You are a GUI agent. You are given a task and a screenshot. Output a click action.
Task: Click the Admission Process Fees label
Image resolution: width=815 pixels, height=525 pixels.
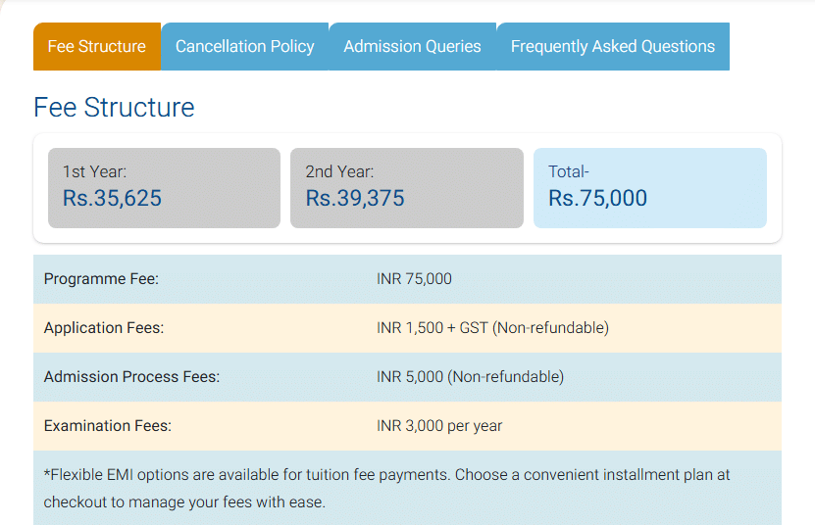click(x=131, y=377)
